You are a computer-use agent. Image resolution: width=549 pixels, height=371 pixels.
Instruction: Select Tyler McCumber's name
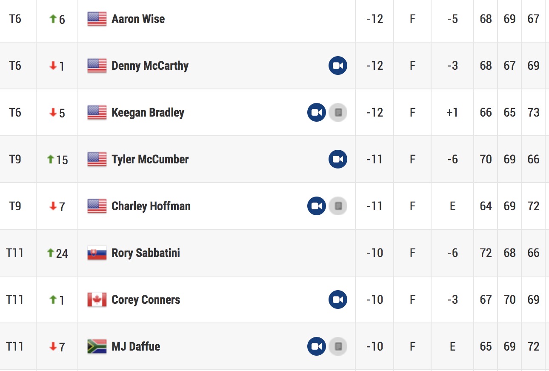(150, 159)
